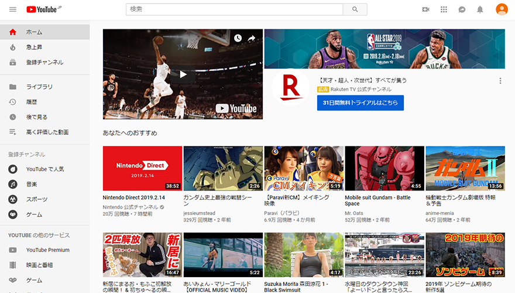Viewport: 515px width, 293px height.
Task: Click the watch later clock on featured video
Action: [x=238, y=38]
